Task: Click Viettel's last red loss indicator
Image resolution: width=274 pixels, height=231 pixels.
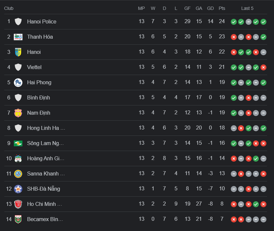Action: coord(263,67)
